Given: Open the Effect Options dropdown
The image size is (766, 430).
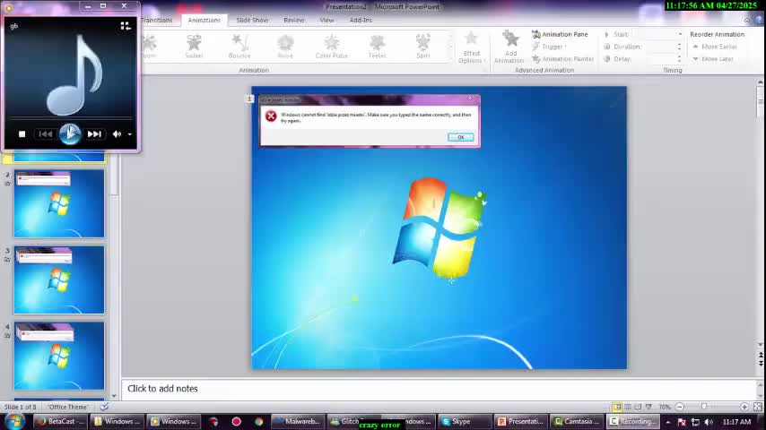Looking at the screenshot, I should 472,47.
